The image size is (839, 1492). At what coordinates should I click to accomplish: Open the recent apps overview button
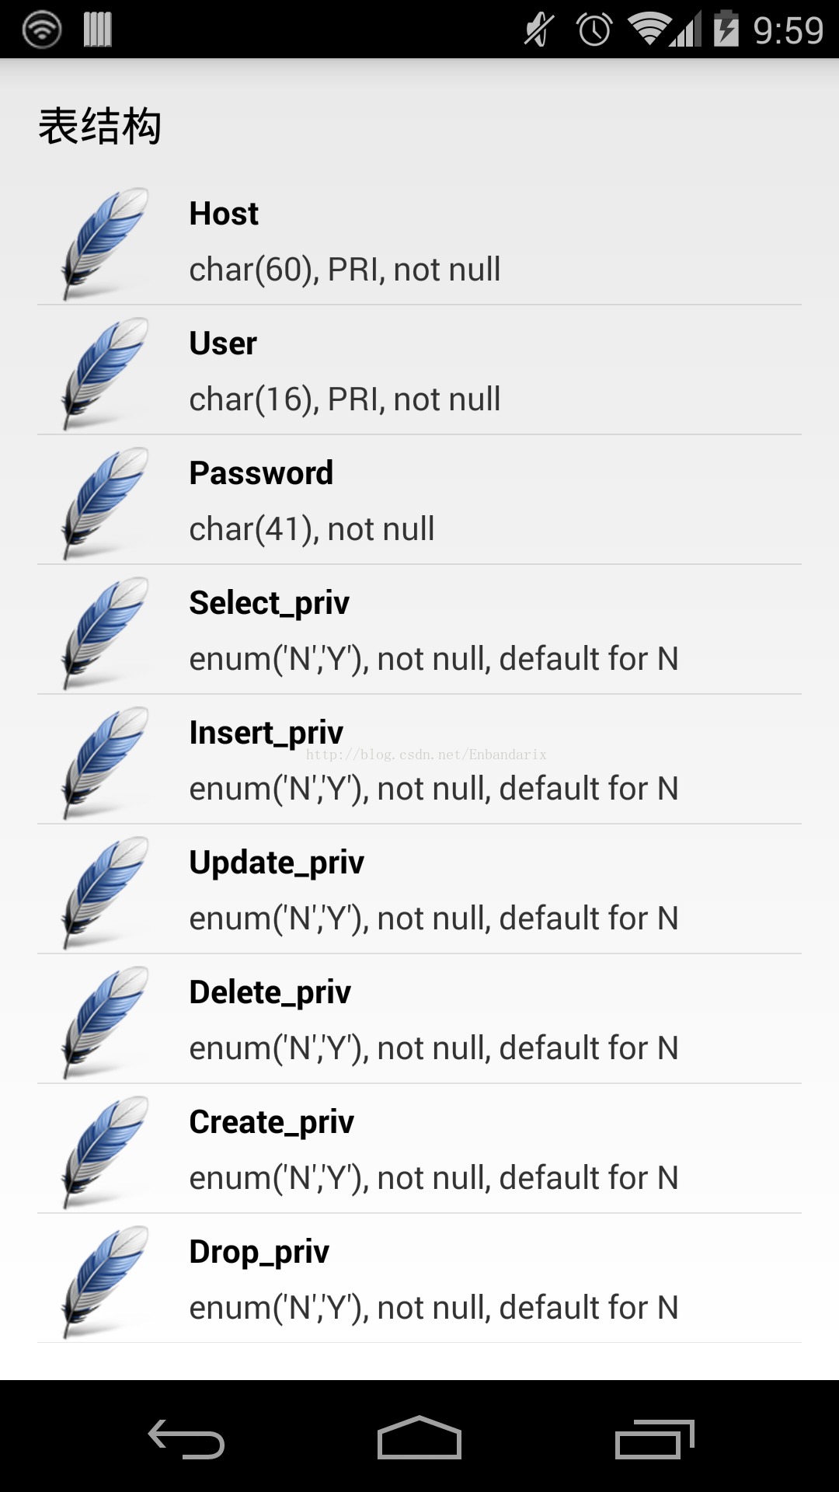[654, 1438]
